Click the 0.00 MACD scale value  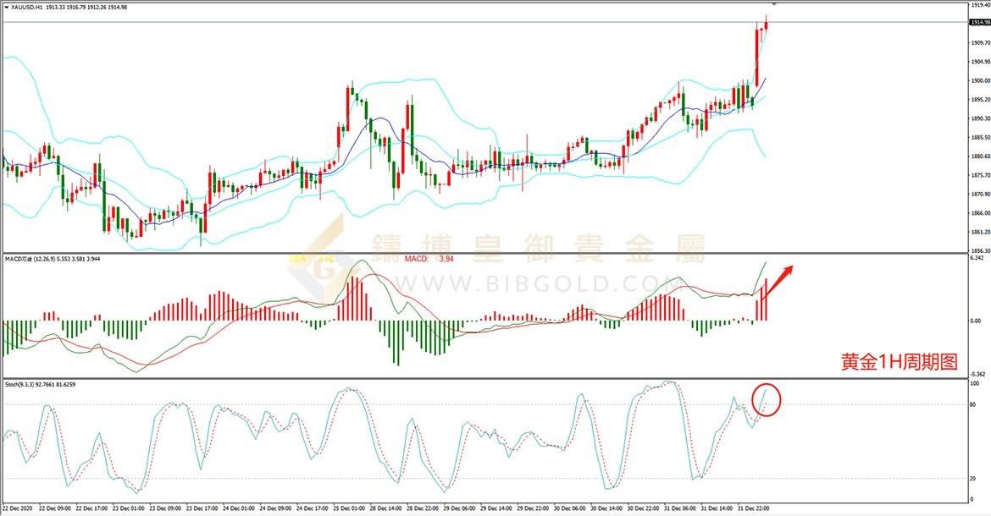click(x=976, y=321)
